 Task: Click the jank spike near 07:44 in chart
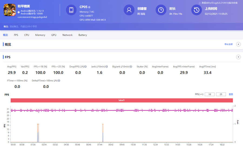103,133
